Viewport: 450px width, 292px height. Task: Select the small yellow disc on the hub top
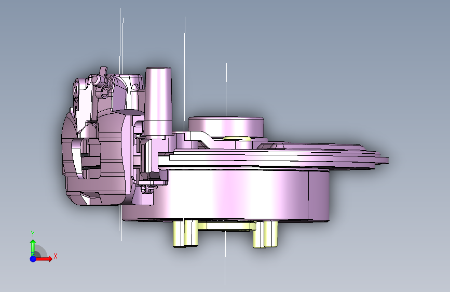pos(237,139)
